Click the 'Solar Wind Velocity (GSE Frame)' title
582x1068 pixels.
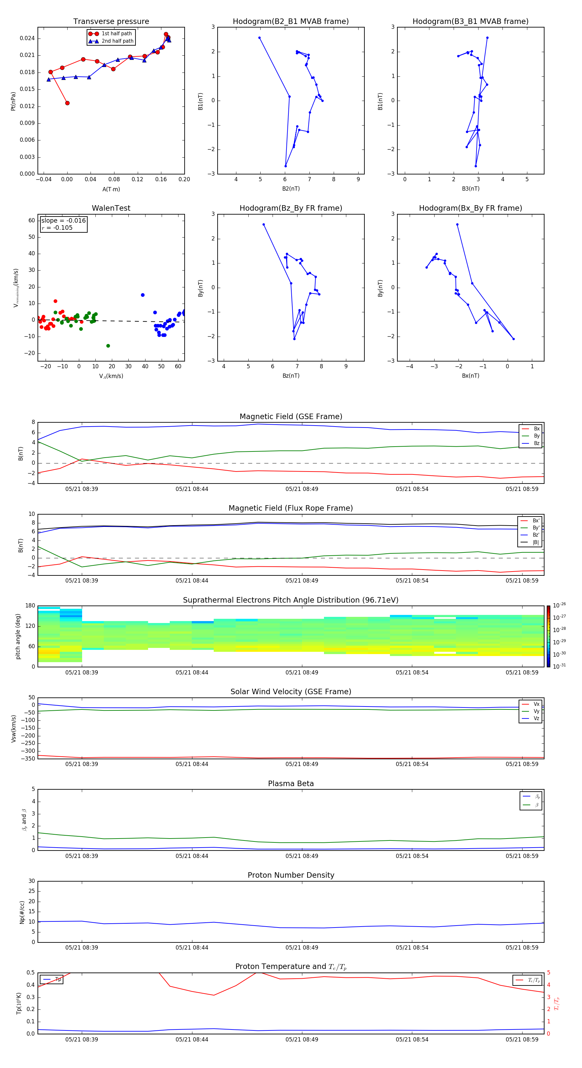(x=291, y=692)
